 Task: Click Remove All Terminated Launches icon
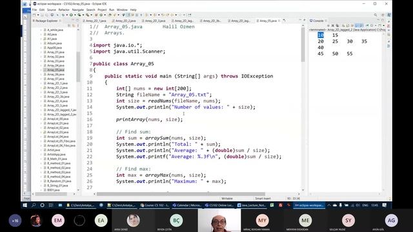click(337, 26)
